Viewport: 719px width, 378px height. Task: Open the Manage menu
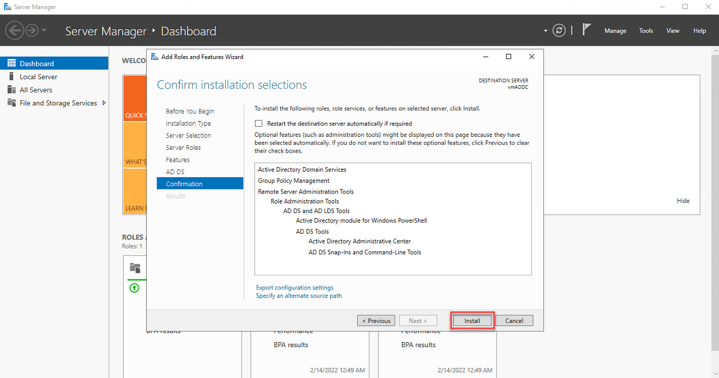615,31
